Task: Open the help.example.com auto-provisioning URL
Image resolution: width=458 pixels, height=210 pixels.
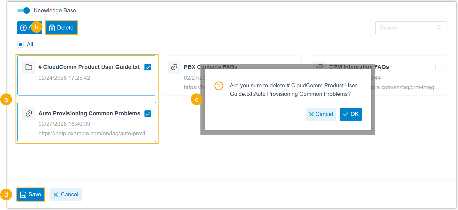Action: click(x=95, y=133)
